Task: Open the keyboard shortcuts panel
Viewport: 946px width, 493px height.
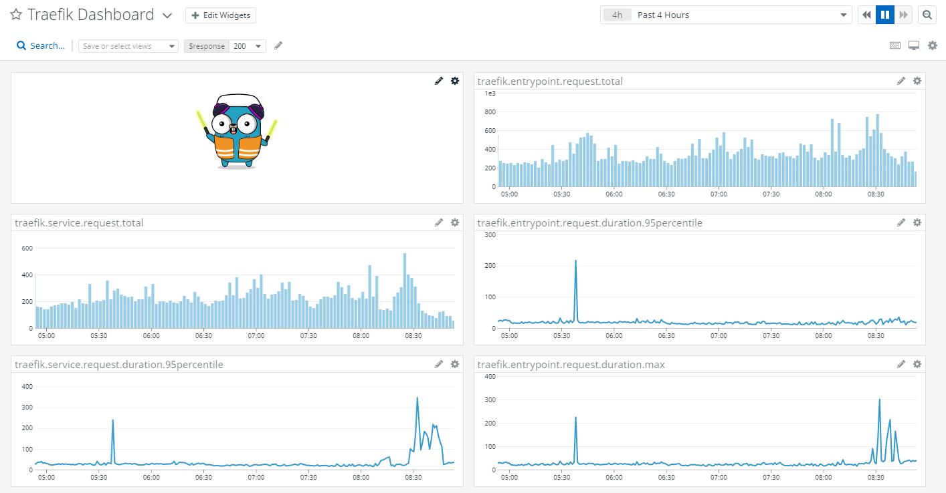Action: point(895,45)
